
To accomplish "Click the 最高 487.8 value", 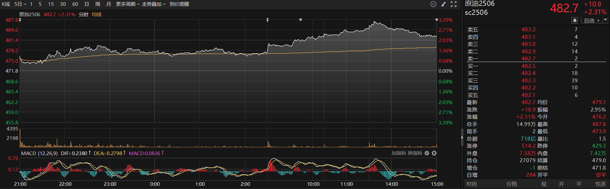I will click(599, 124).
